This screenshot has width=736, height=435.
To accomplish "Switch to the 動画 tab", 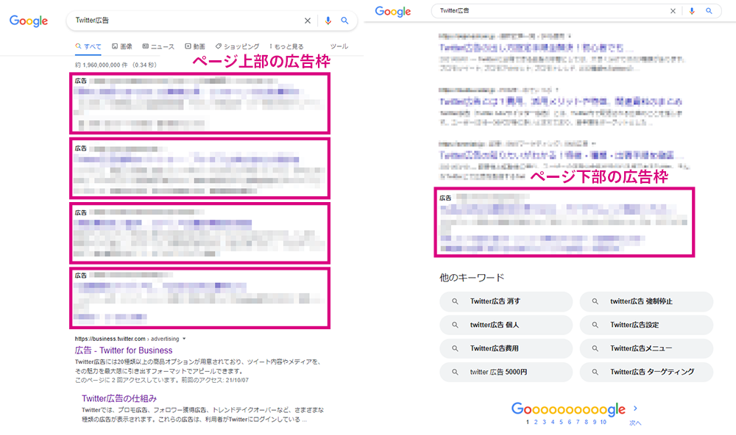I will tap(195, 46).
